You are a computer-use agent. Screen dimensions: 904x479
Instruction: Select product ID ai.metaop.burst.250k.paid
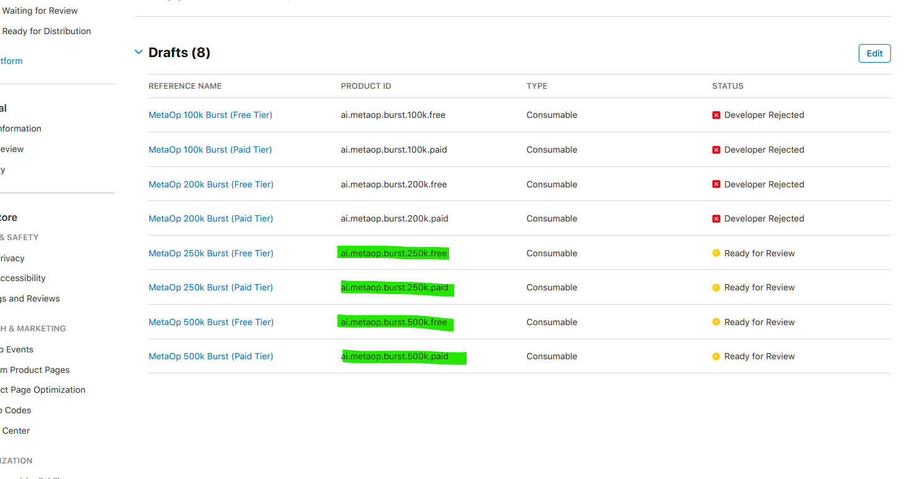click(x=394, y=287)
